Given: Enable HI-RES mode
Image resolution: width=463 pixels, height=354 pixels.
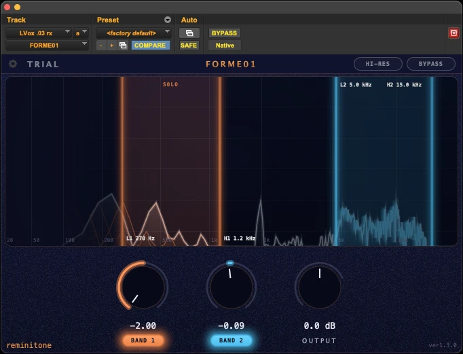Looking at the screenshot, I should [x=377, y=64].
